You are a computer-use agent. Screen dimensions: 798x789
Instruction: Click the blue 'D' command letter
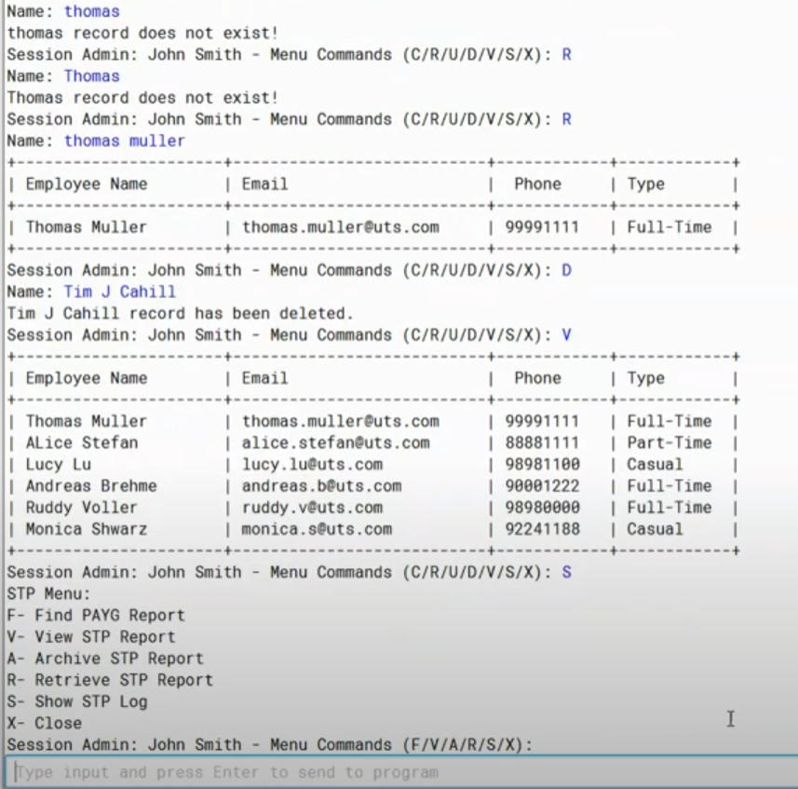tap(566, 270)
